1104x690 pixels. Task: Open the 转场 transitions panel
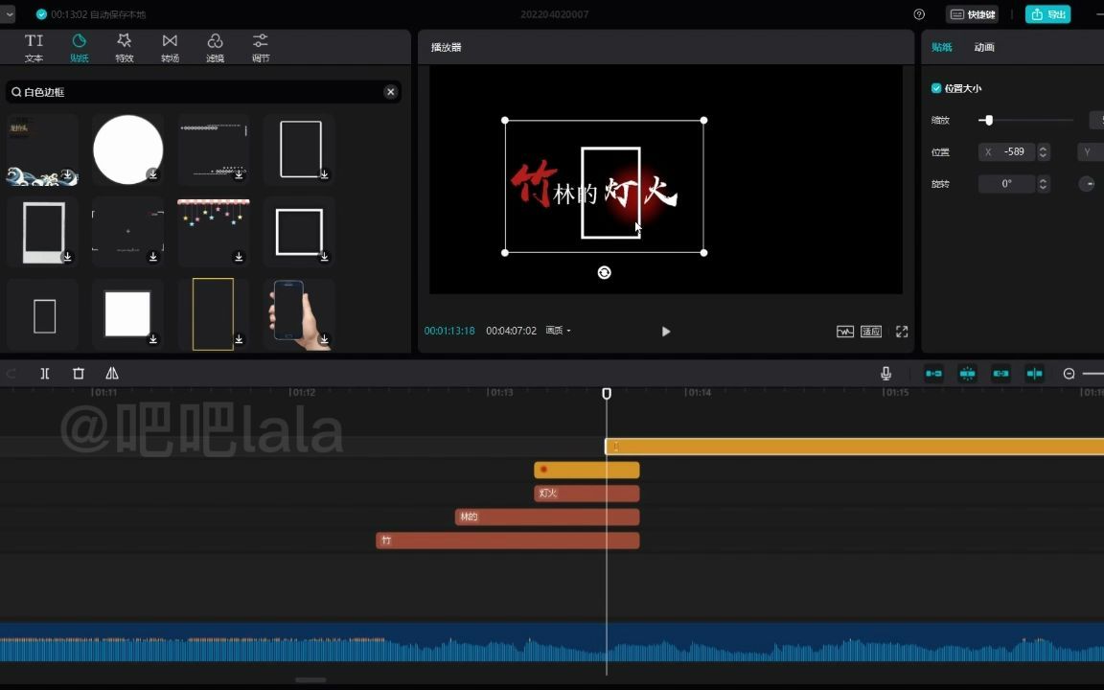(x=170, y=47)
